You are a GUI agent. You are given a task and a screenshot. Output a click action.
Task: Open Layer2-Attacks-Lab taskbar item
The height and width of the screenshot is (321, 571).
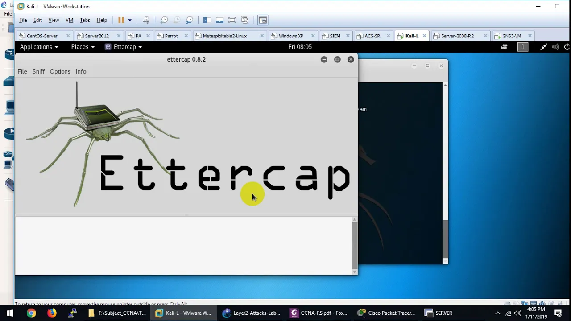(x=252, y=313)
